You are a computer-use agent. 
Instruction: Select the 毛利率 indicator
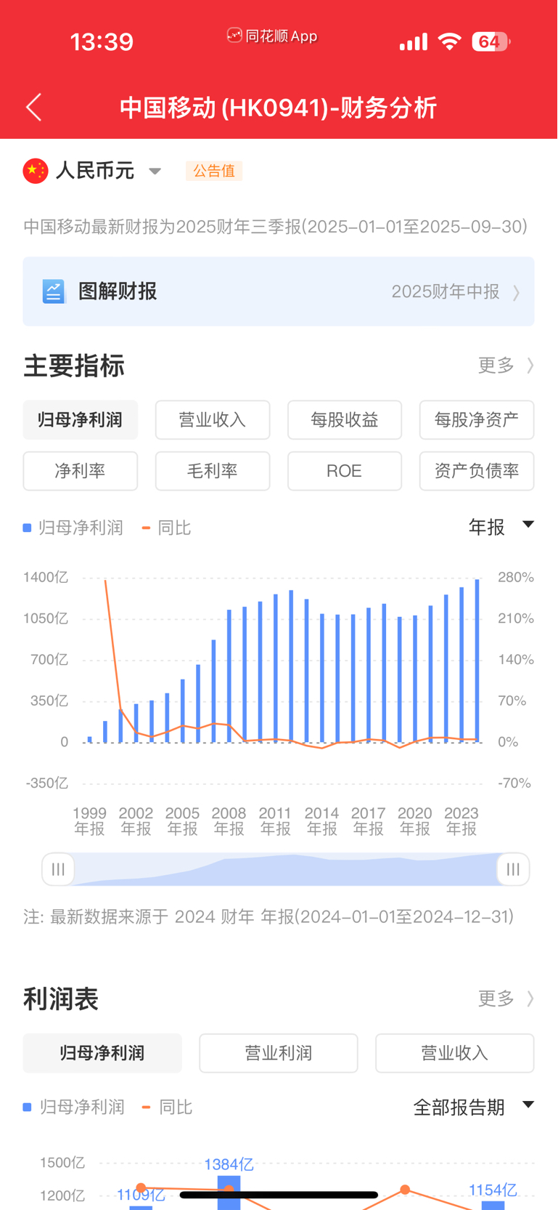pyautogui.click(x=213, y=471)
